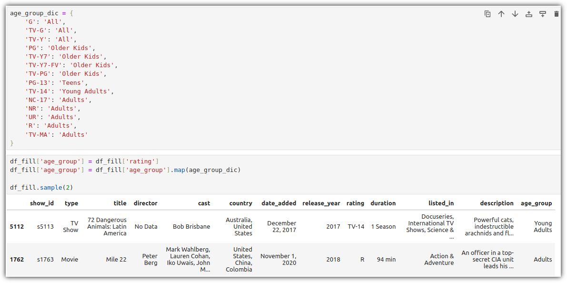Viewport: 567px width, 283px height.
Task: Click the 'Docuseries, International TV Shows' listed_in cell
Action: pyautogui.click(x=430, y=227)
